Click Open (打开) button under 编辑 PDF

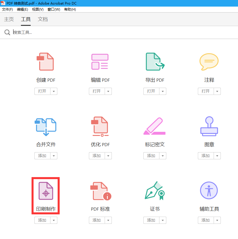[x=97, y=91]
